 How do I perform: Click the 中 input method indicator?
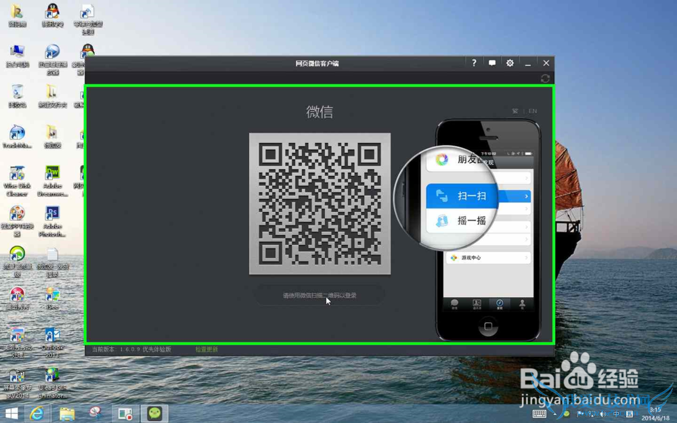tap(616, 414)
